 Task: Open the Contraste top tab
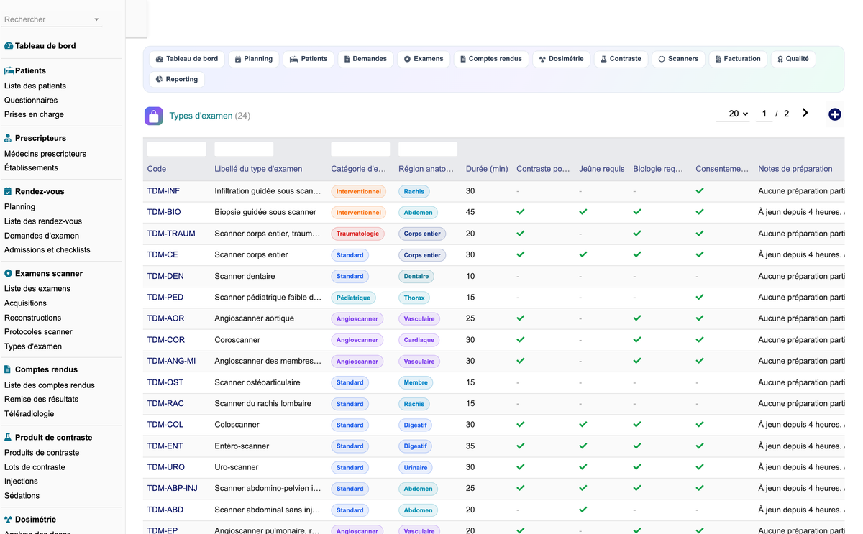(621, 59)
